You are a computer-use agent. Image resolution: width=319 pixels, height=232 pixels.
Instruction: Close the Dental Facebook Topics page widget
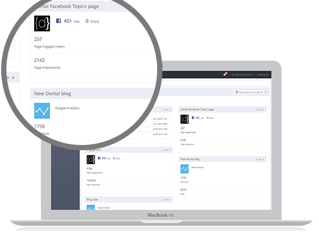tap(263, 110)
